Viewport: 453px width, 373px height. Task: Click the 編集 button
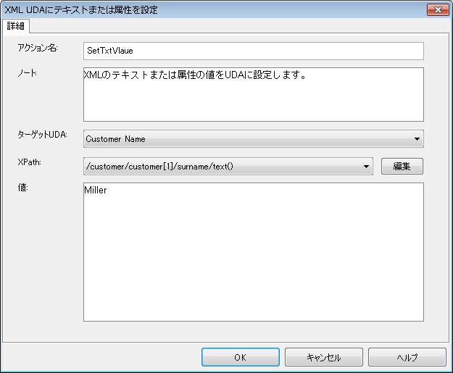[402, 167]
